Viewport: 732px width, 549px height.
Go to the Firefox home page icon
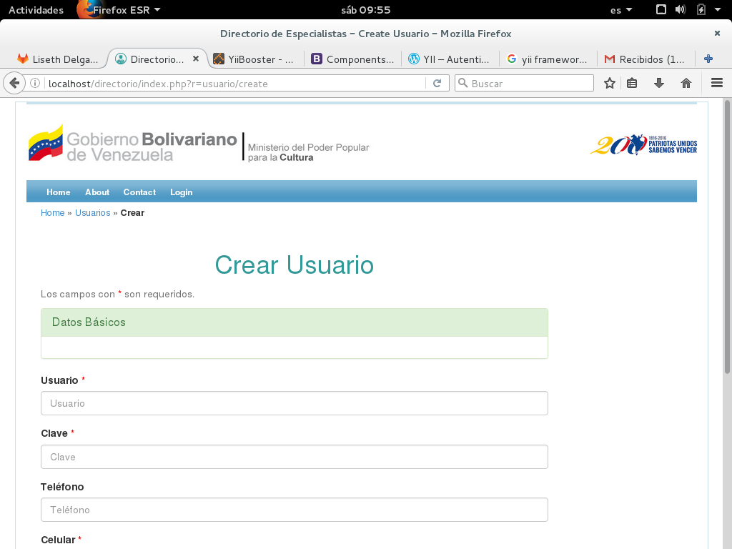(x=686, y=84)
